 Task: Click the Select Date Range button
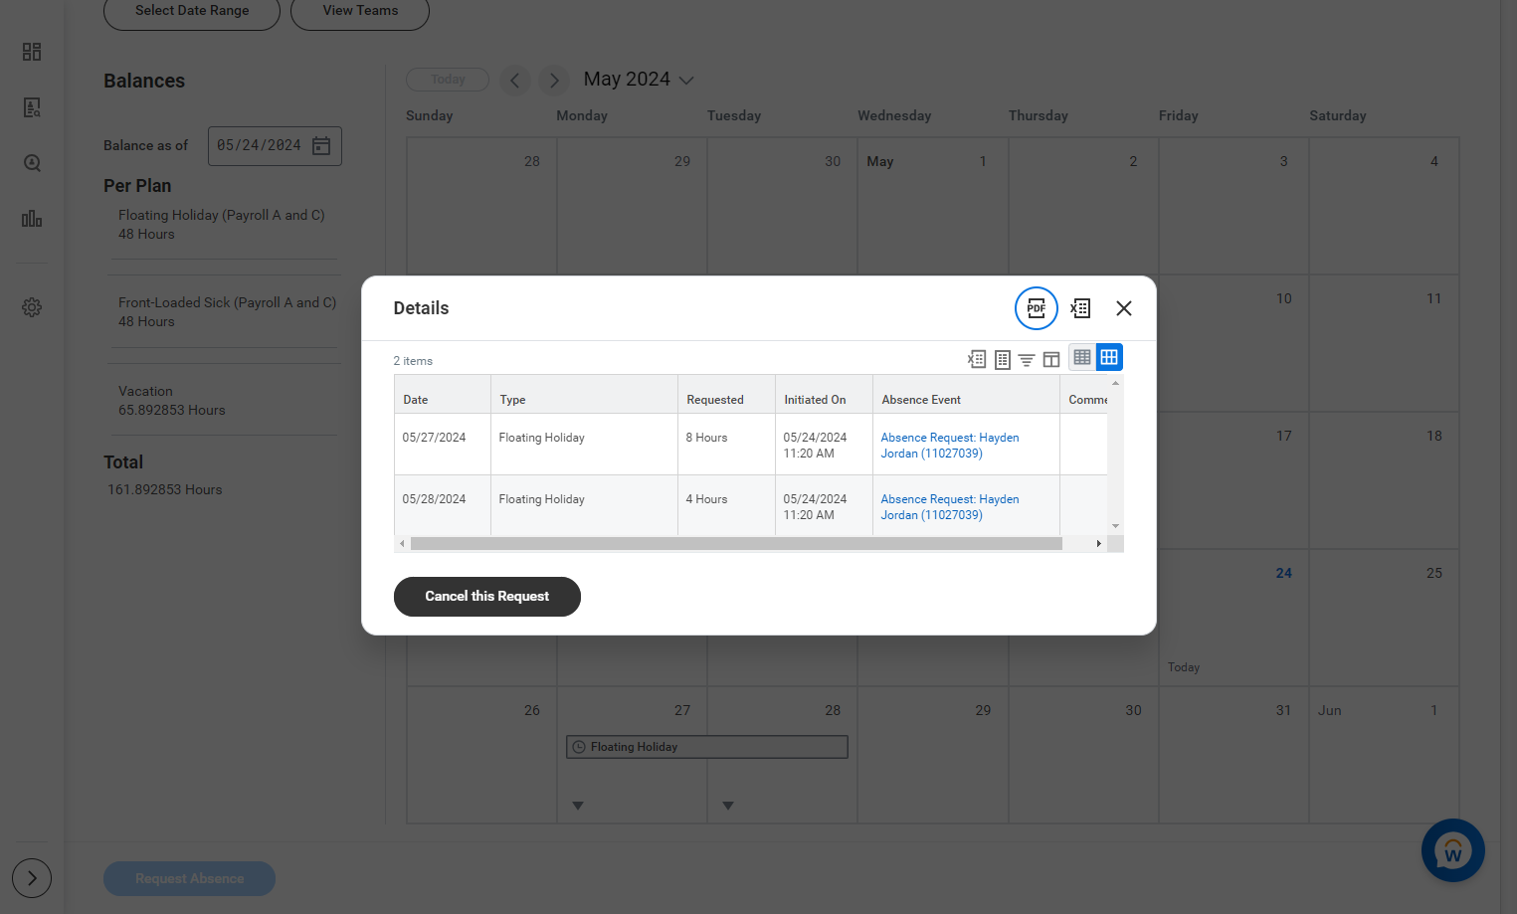(192, 11)
